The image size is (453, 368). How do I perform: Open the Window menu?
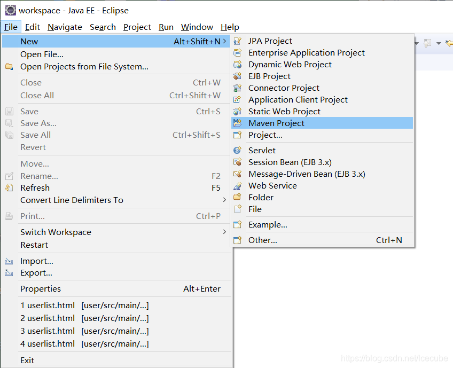click(x=197, y=27)
